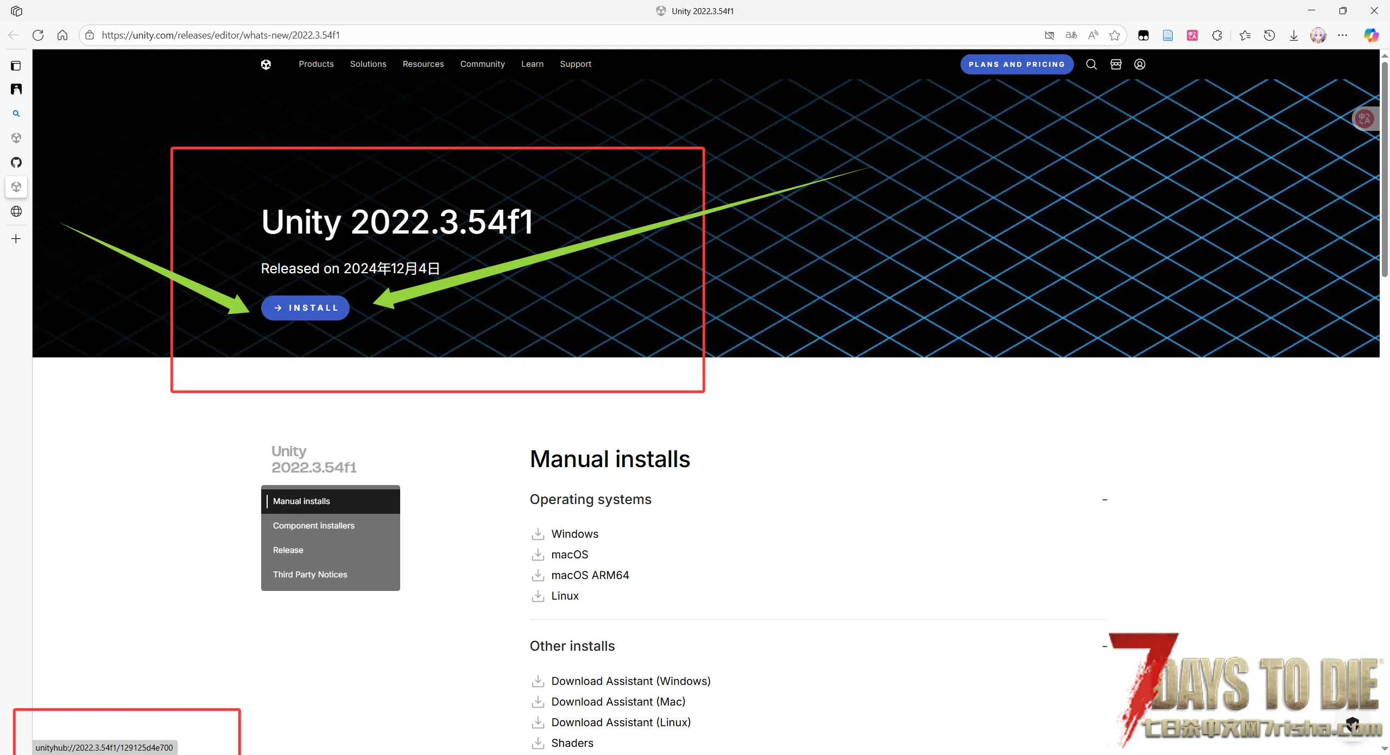This screenshot has height=755, width=1390.
Task: Open the browser History icon
Action: point(1269,35)
